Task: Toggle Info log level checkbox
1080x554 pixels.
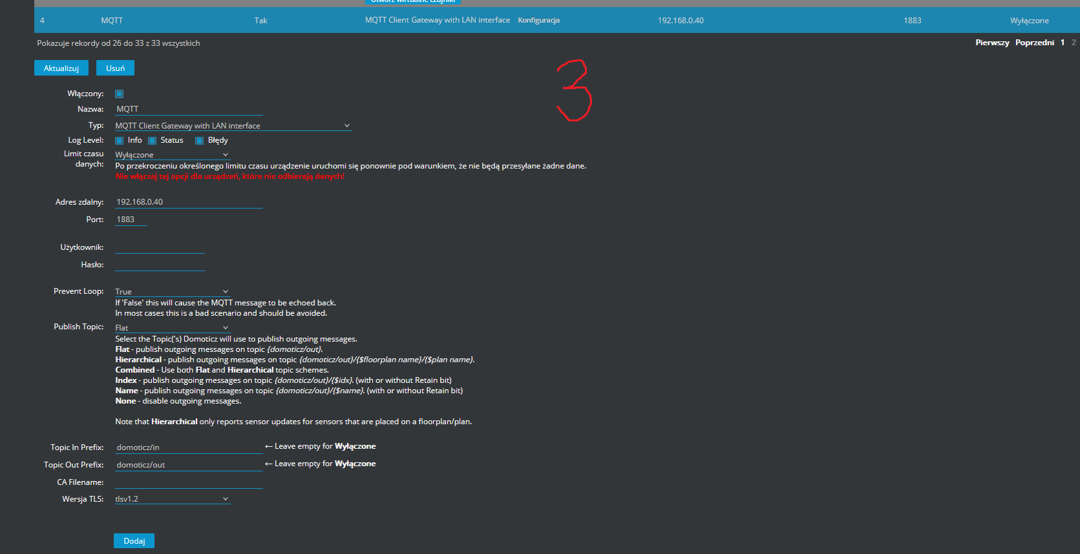Action: click(119, 140)
